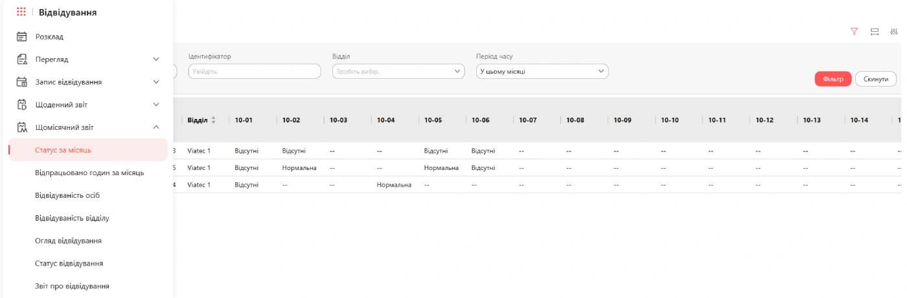Collapse the Щомісячний звіт chevron
907x298 pixels.
point(156,127)
